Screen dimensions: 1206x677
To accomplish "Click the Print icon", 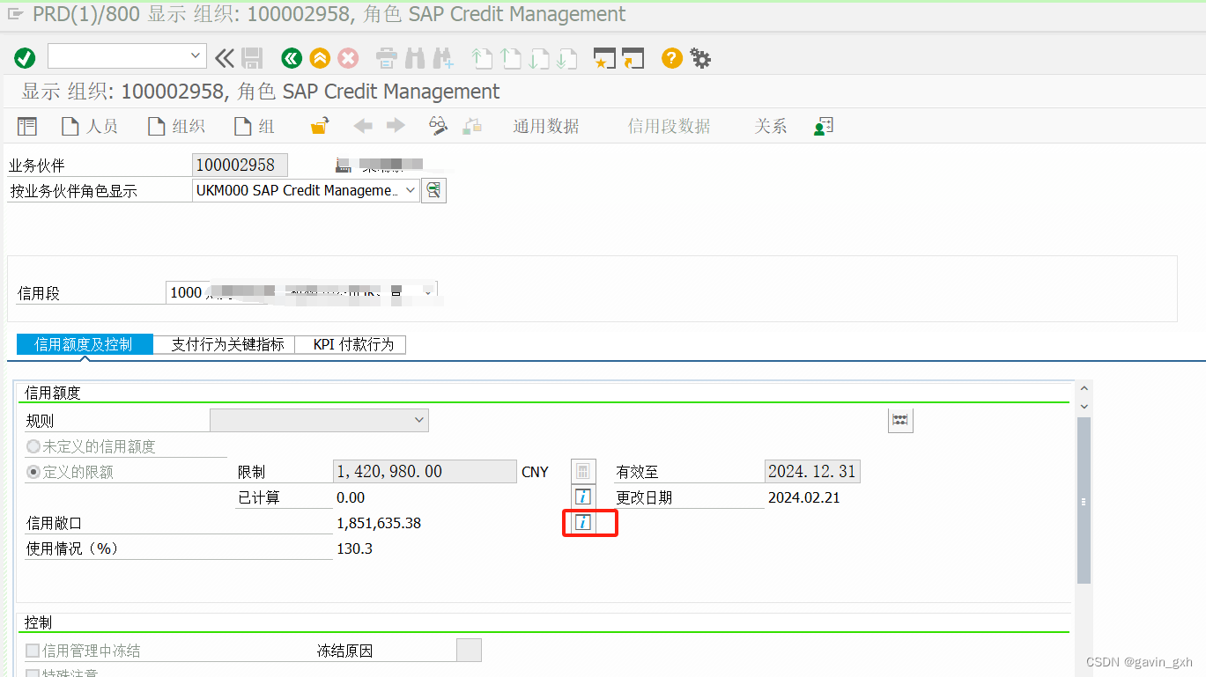I will click(x=387, y=59).
